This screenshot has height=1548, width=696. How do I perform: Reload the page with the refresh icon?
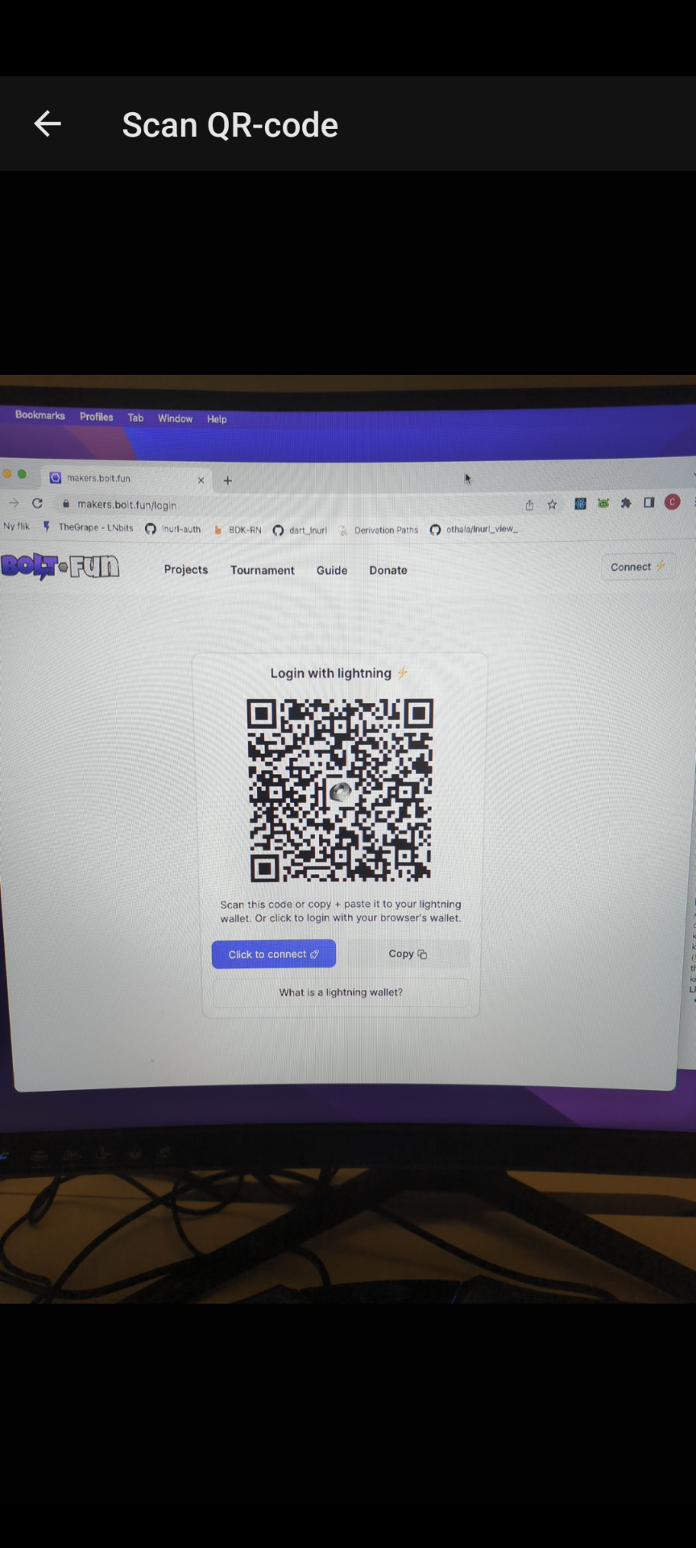point(37,503)
